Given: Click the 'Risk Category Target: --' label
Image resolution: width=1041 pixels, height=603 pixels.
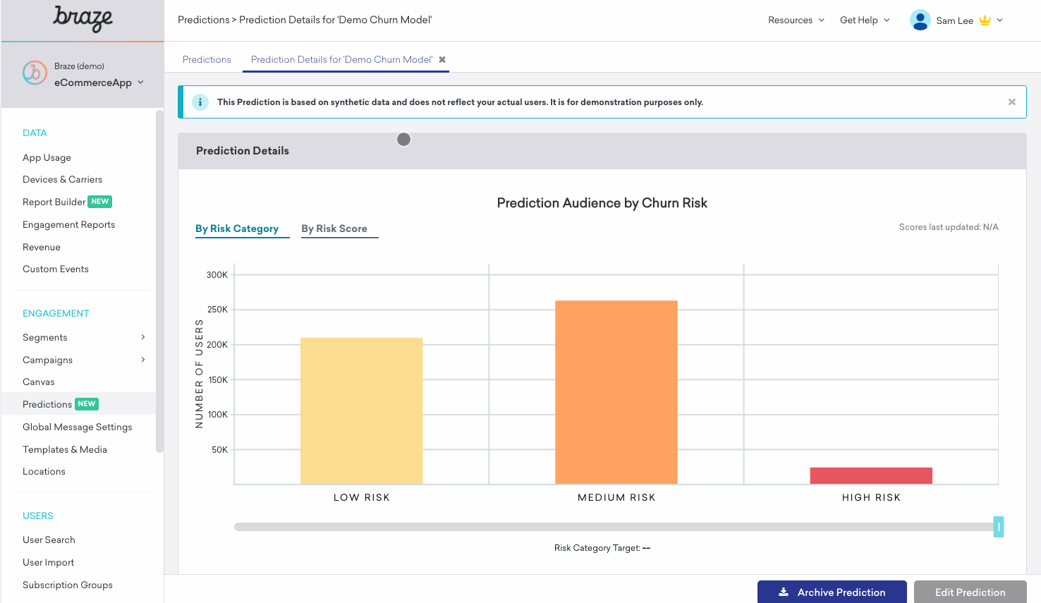Looking at the screenshot, I should 602,548.
